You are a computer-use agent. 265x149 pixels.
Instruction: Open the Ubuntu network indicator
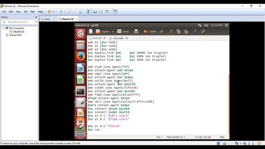(200, 25)
